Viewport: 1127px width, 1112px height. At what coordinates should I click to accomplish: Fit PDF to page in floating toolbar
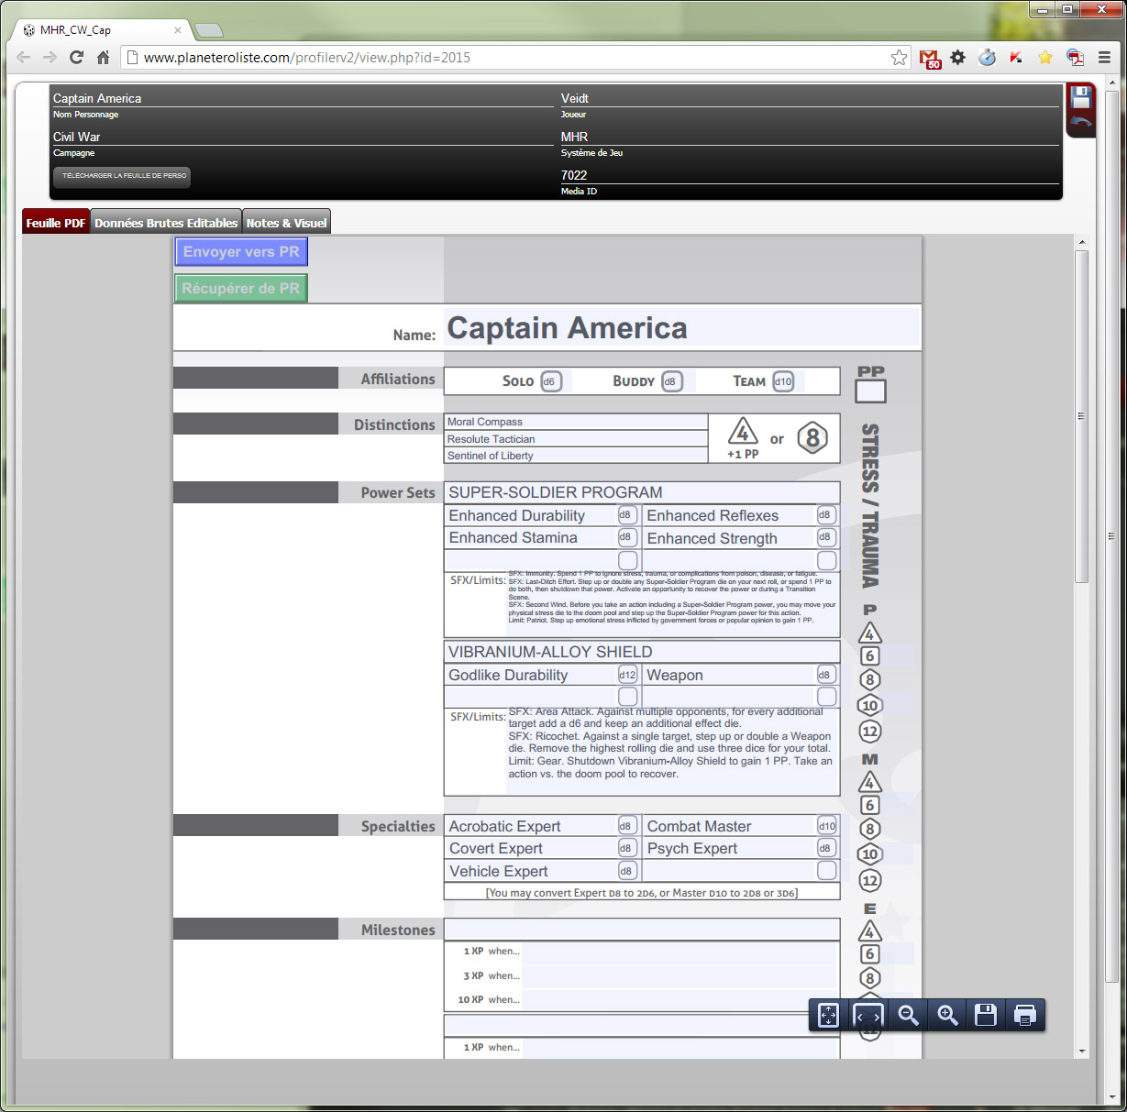coord(828,1015)
